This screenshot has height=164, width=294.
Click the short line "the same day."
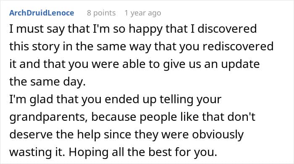click(x=47, y=82)
